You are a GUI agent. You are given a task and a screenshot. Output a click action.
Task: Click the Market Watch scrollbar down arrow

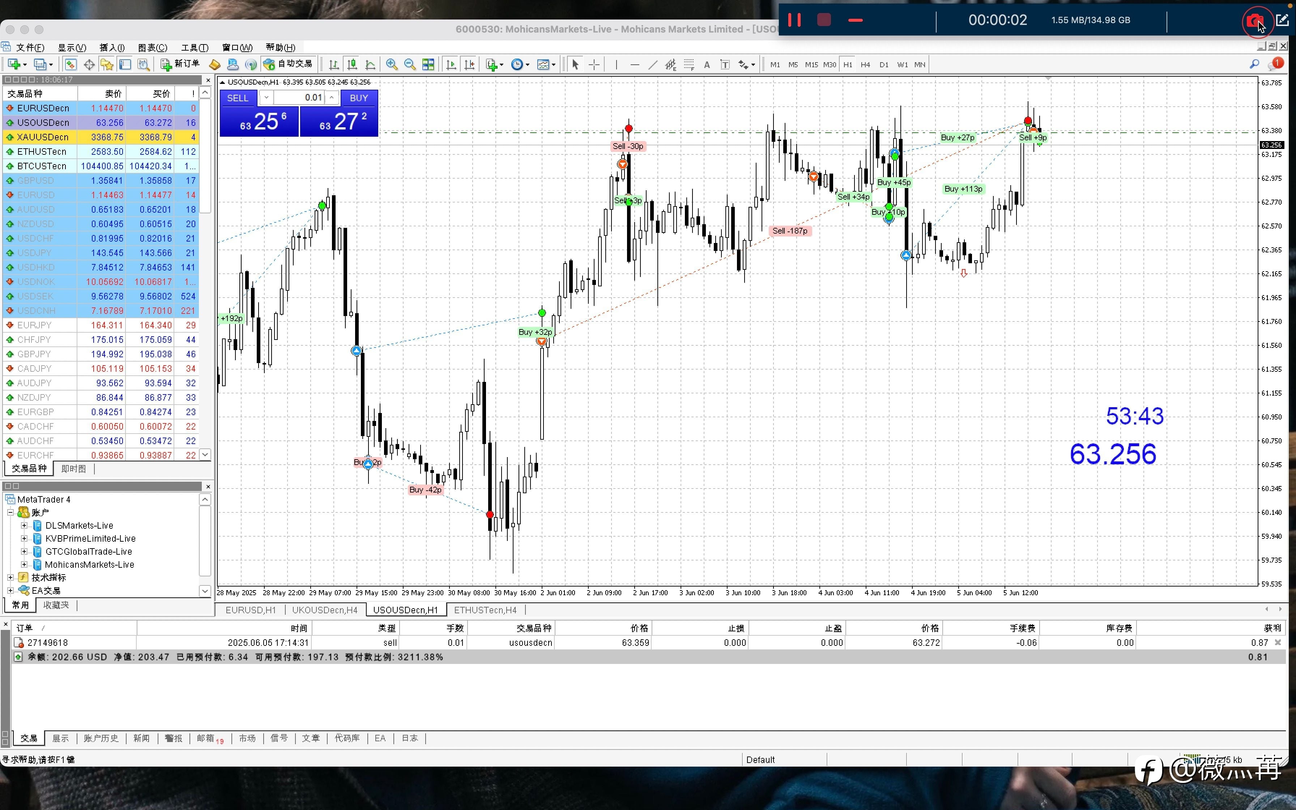coord(205,454)
